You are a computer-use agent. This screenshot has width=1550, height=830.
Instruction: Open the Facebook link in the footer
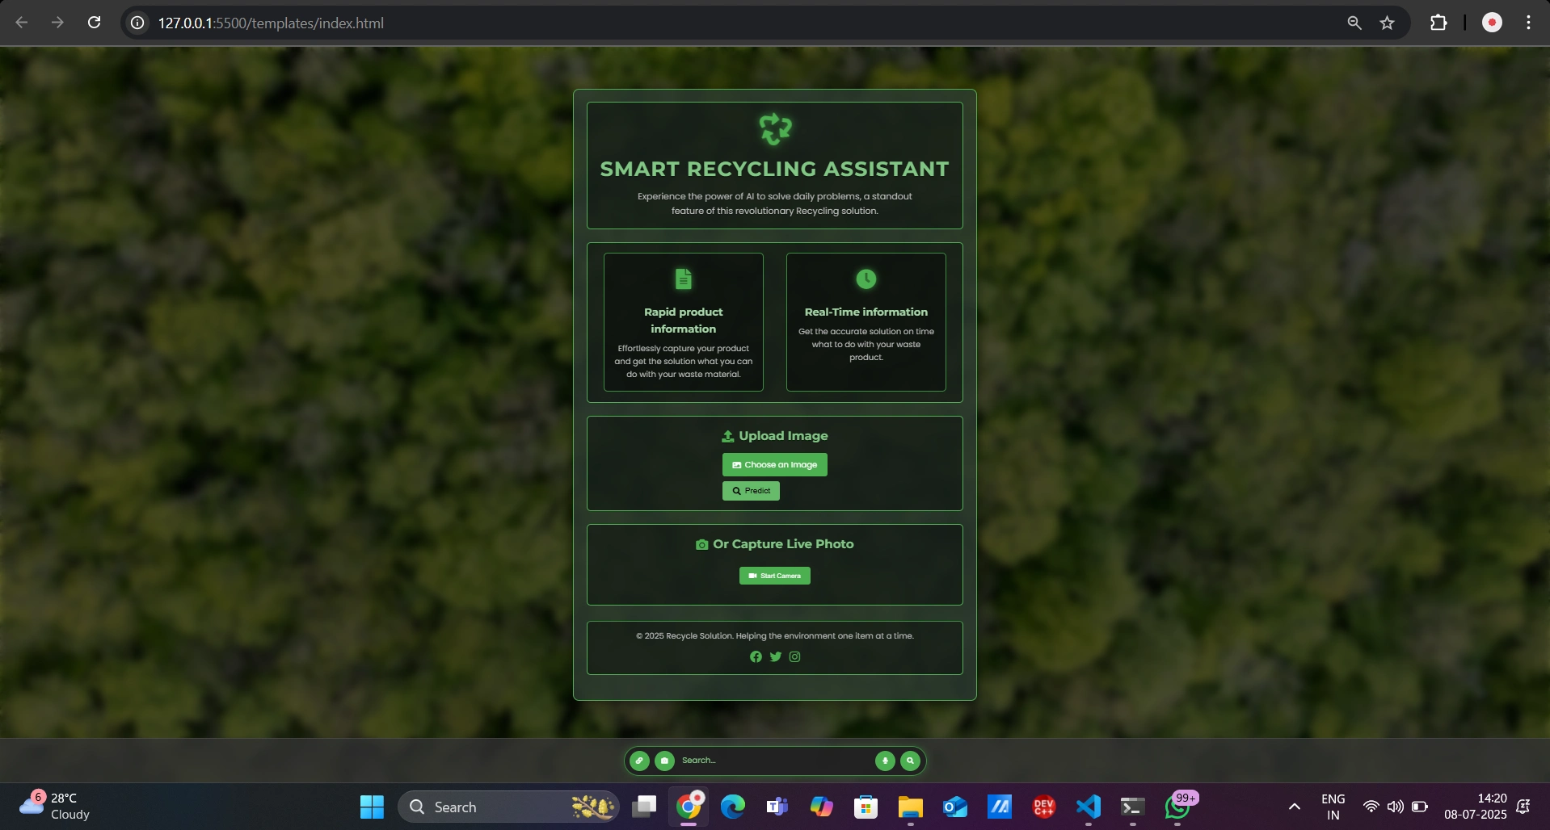pos(756,656)
